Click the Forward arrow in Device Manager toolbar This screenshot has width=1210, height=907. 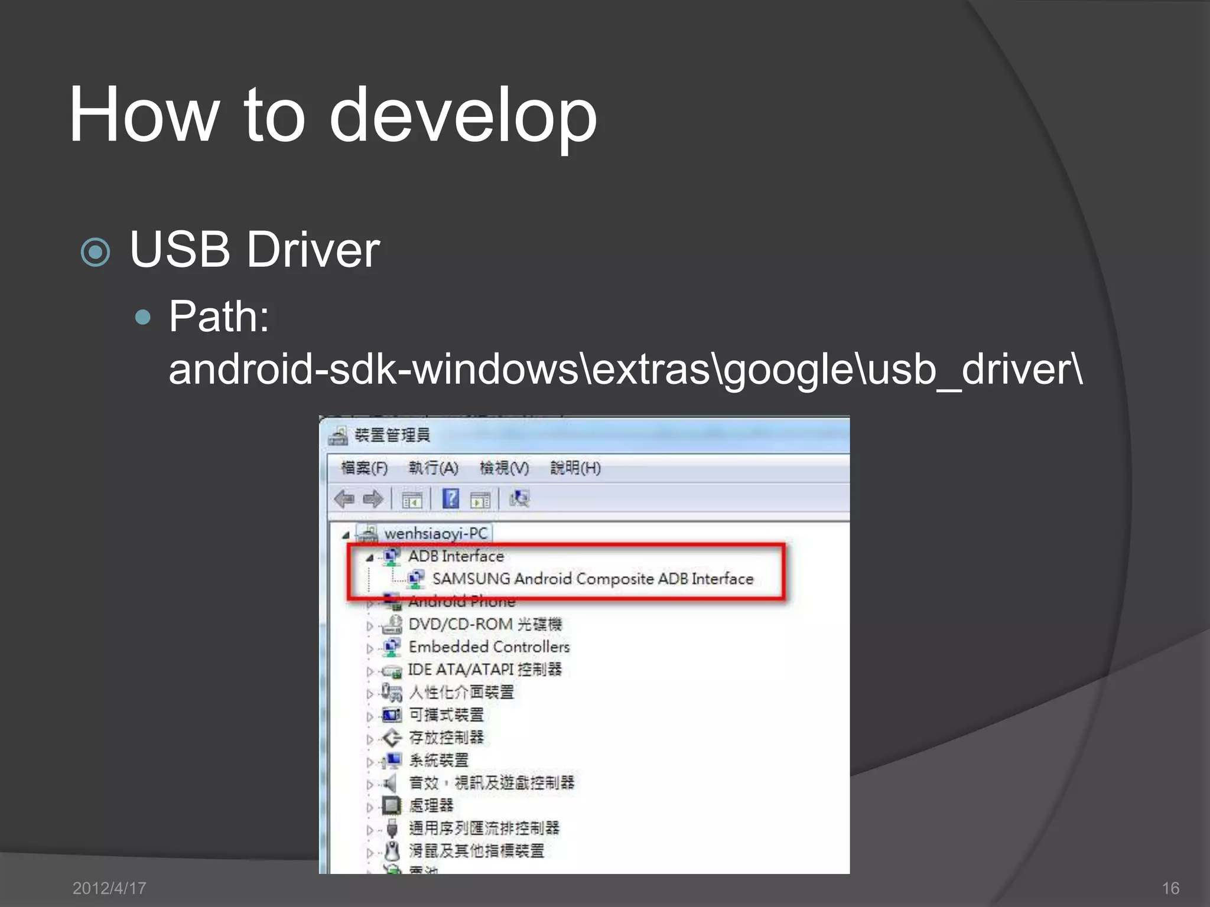(x=373, y=499)
